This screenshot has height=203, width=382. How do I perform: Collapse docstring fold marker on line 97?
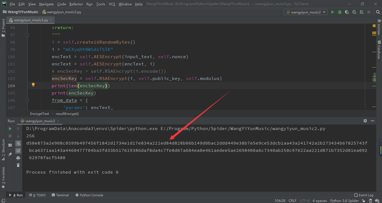coord(27,35)
